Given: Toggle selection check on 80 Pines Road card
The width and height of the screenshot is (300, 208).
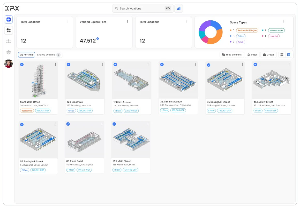Looking at the screenshot, I should tap(68, 124).
